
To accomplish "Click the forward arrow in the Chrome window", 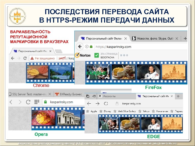I will click(19, 58).
